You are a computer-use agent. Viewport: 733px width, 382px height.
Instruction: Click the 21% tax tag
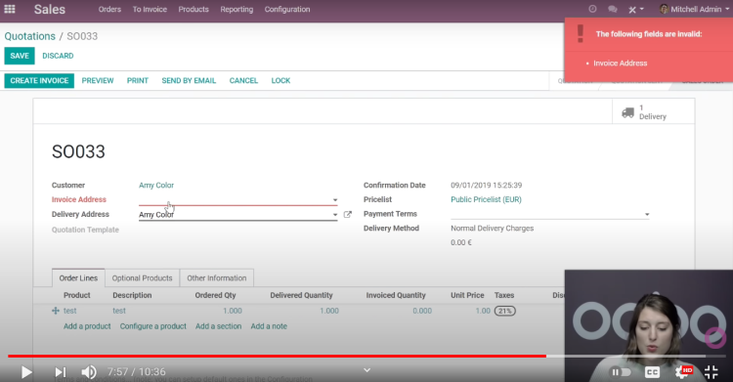coord(505,311)
